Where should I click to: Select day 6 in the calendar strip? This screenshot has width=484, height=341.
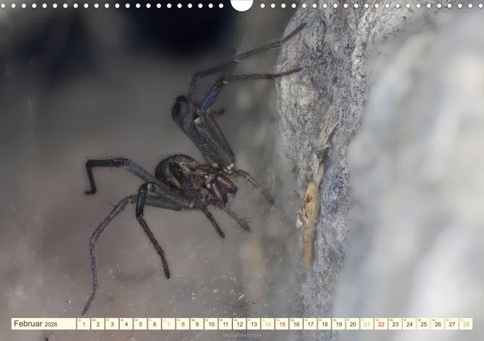[x=154, y=323]
